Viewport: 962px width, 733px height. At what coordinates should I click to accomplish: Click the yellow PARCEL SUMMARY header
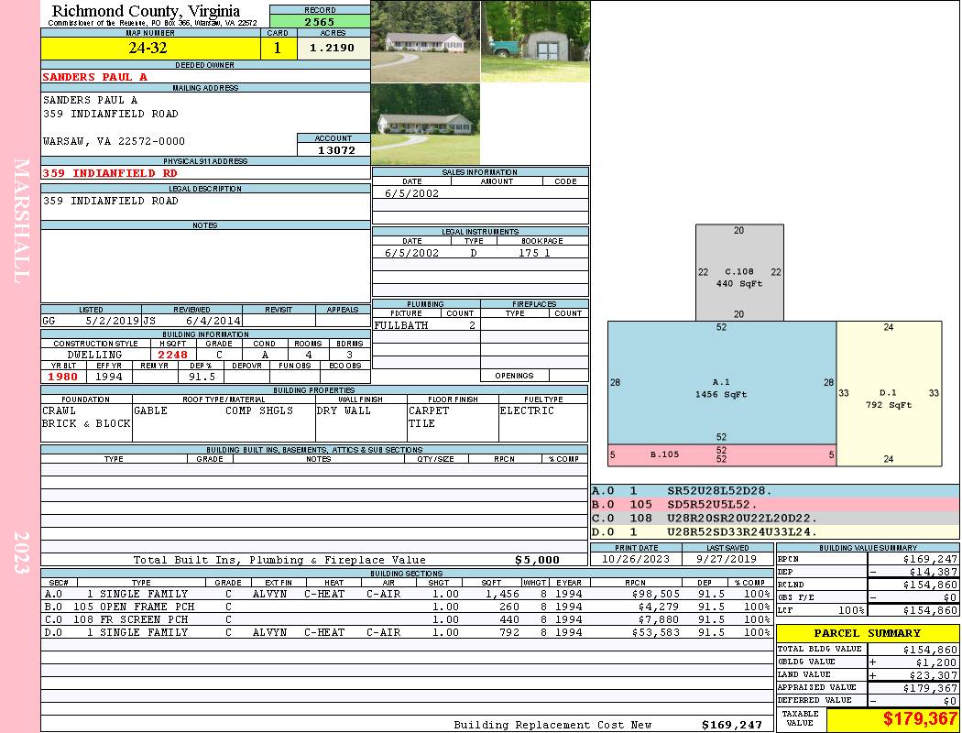point(867,633)
